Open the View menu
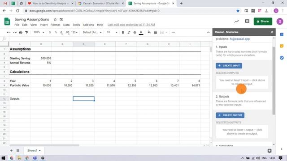 tap(34, 25)
